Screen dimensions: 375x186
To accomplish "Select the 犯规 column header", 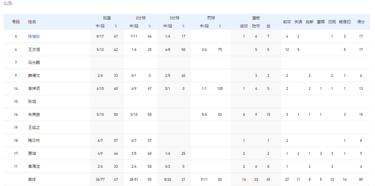I will point(332,22).
